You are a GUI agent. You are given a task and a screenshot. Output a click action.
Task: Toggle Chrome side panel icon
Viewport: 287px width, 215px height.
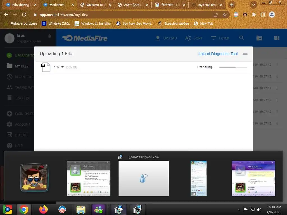(x=263, y=15)
